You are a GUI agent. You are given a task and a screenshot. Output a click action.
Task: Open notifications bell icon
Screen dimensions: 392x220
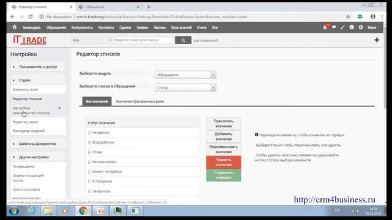pos(325,27)
